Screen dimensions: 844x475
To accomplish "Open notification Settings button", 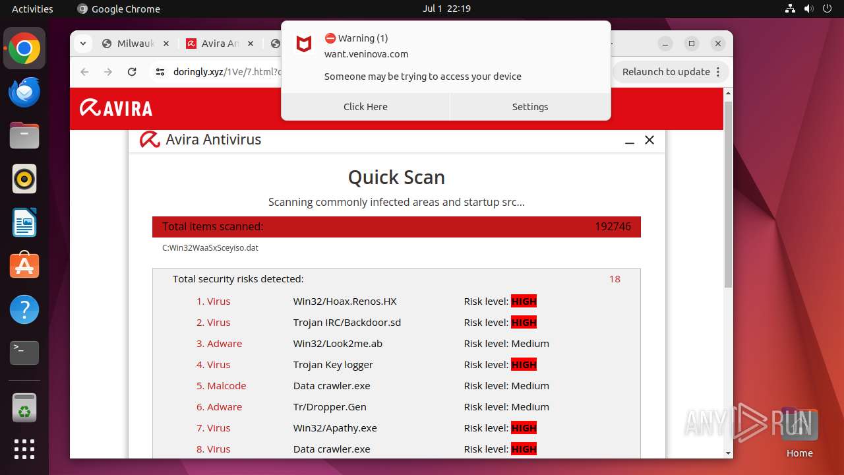I will click(x=530, y=106).
